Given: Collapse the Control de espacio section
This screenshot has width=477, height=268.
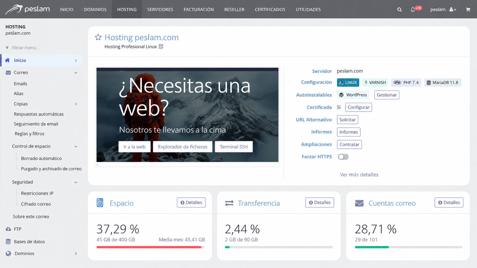Looking at the screenshot, I should click(76, 146).
